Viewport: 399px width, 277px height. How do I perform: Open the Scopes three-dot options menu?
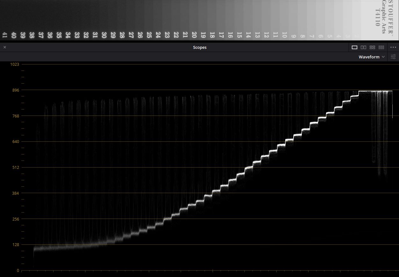(393, 47)
